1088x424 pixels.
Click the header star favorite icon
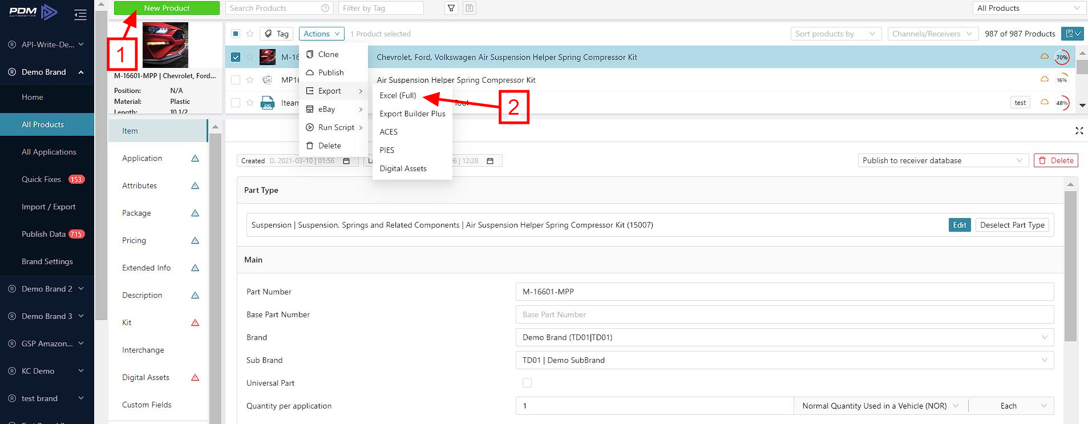250,34
